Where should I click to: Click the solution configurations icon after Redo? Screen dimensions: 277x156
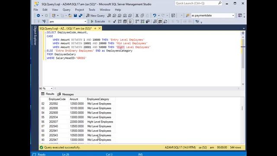(x=173, y=16)
